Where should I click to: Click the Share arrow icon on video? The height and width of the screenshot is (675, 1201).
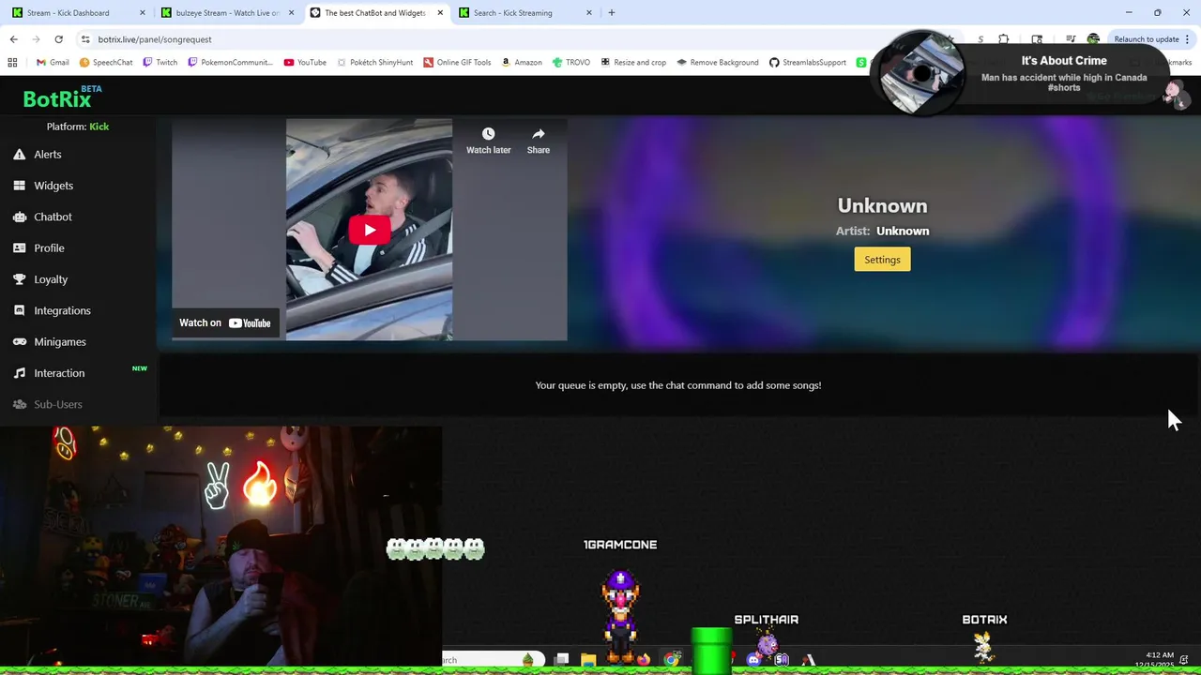point(538,134)
